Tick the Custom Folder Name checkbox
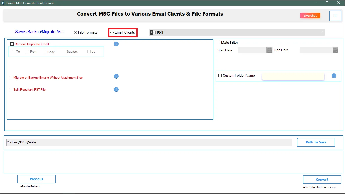The width and height of the screenshot is (345, 194). coord(220,76)
